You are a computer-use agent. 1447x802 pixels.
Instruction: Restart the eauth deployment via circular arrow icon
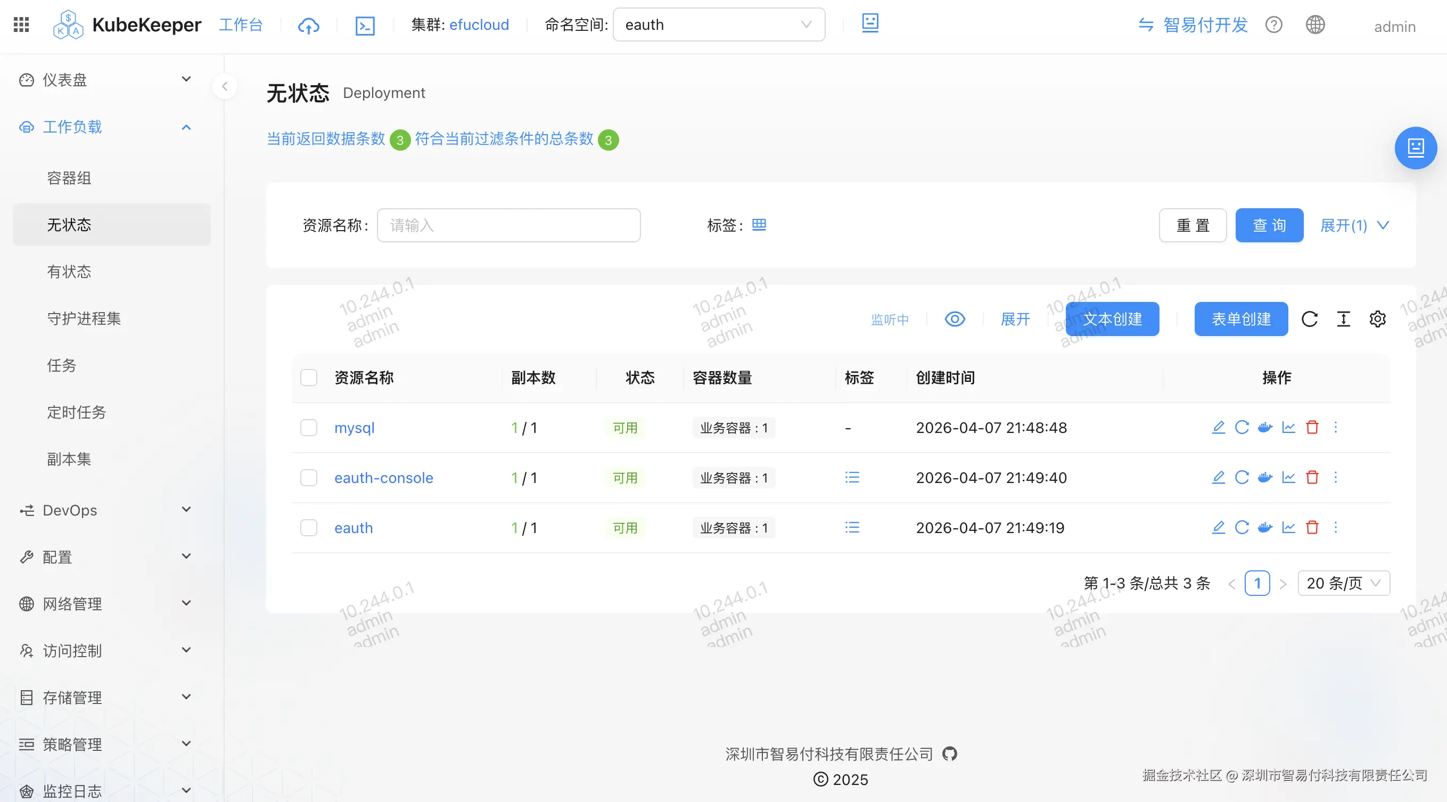click(1242, 527)
